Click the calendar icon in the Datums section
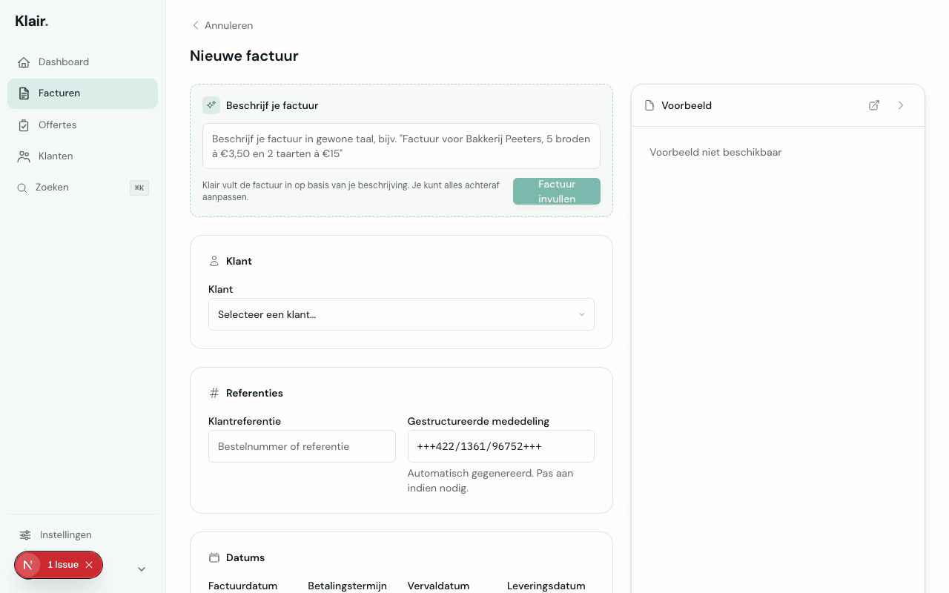 click(x=214, y=557)
